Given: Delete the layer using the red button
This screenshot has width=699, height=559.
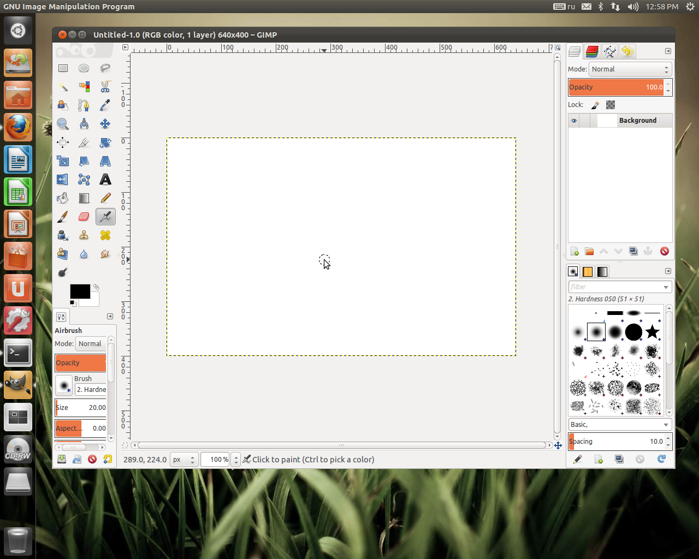Looking at the screenshot, I should click(x=665, y=251).
